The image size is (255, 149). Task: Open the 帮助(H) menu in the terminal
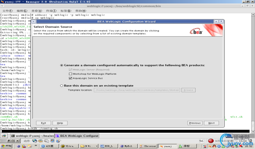point(81,11)
